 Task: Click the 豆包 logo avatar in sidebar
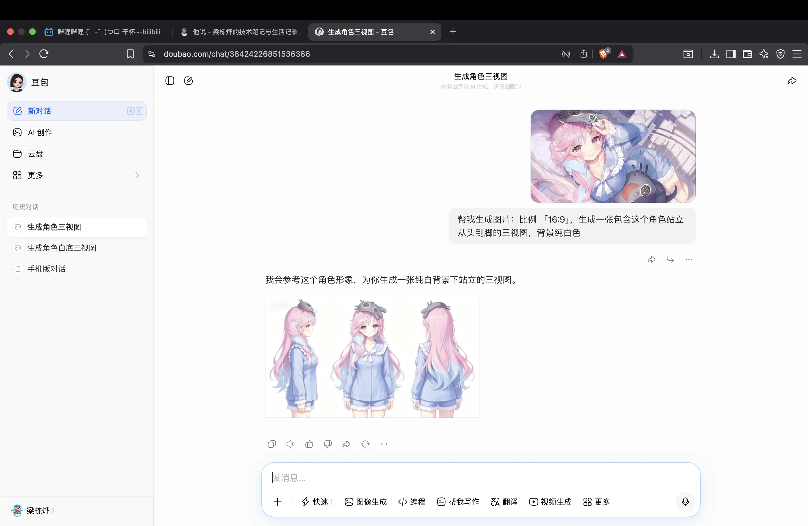[x=17, y=82]
